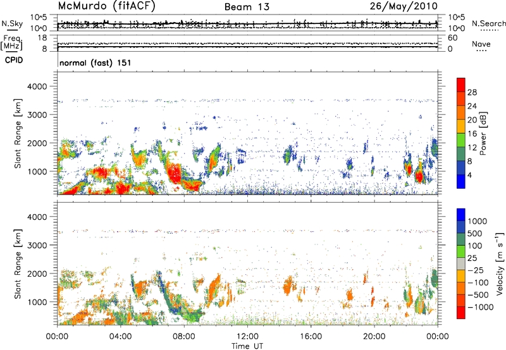Viewport: 506px width, 350px height.
Task: Click the "2000" tick on power panel axis
Action: (37, 143)
